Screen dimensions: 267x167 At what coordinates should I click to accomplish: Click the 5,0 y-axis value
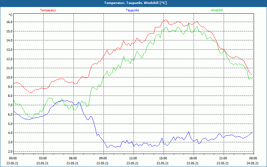pos(10,124)
